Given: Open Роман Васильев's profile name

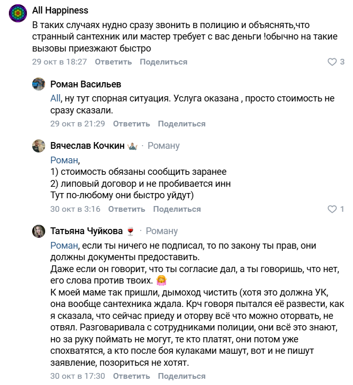Looking at the screenshot, I should coord(86,84).
